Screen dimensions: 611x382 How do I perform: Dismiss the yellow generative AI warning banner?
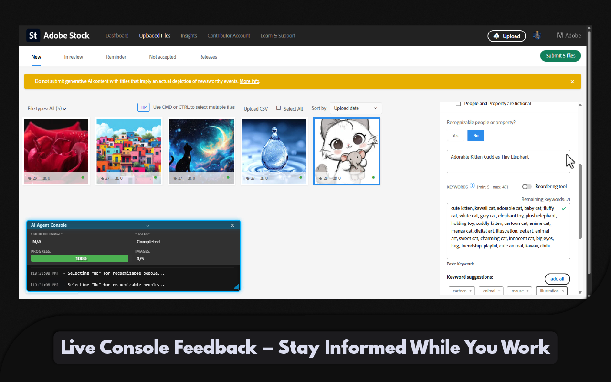(572, 82)
